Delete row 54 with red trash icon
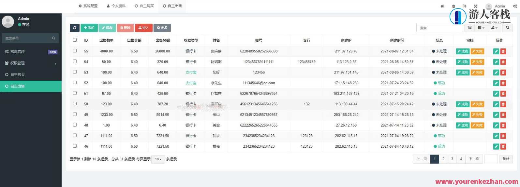Screen dimensions: 520x187 pyautogui.click(x=503, y=62)
